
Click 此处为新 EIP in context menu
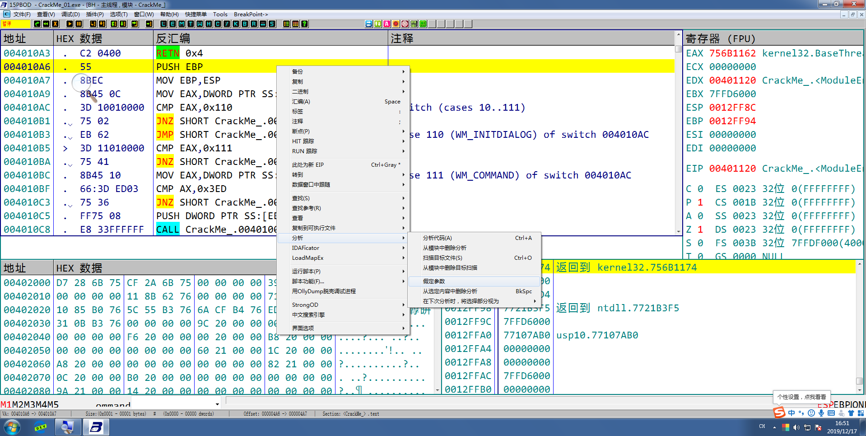pyautogui.click(x=343, y=165)
